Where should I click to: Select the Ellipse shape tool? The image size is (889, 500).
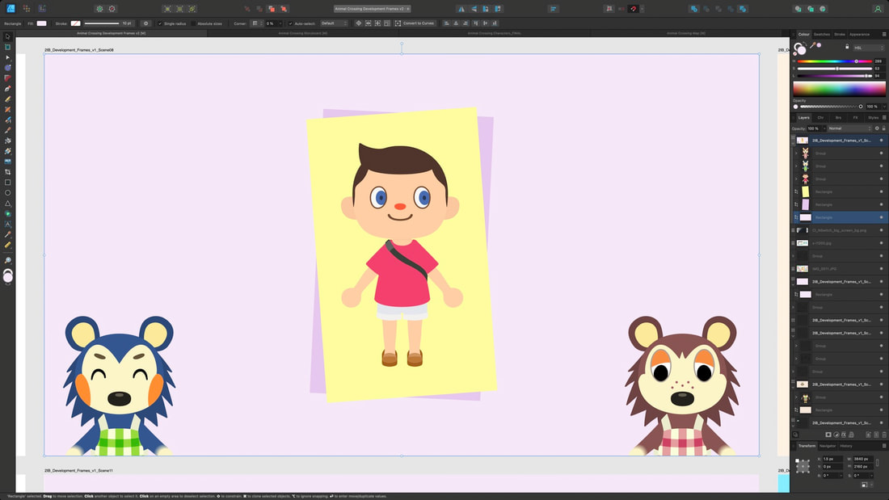pos(7,193)
